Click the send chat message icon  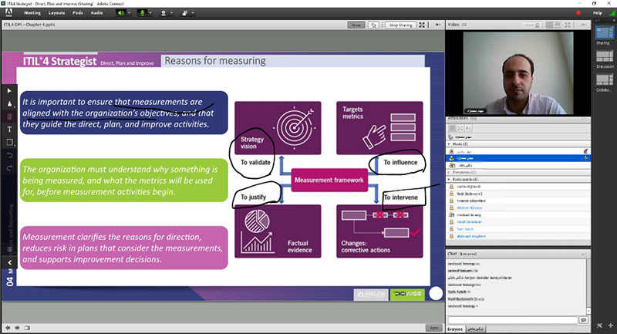[x=583, y=320]
